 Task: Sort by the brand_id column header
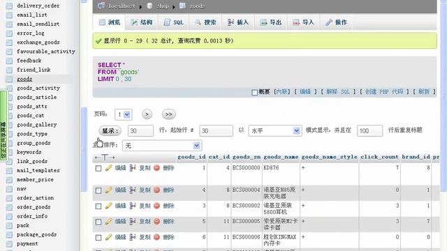(416, 157)
